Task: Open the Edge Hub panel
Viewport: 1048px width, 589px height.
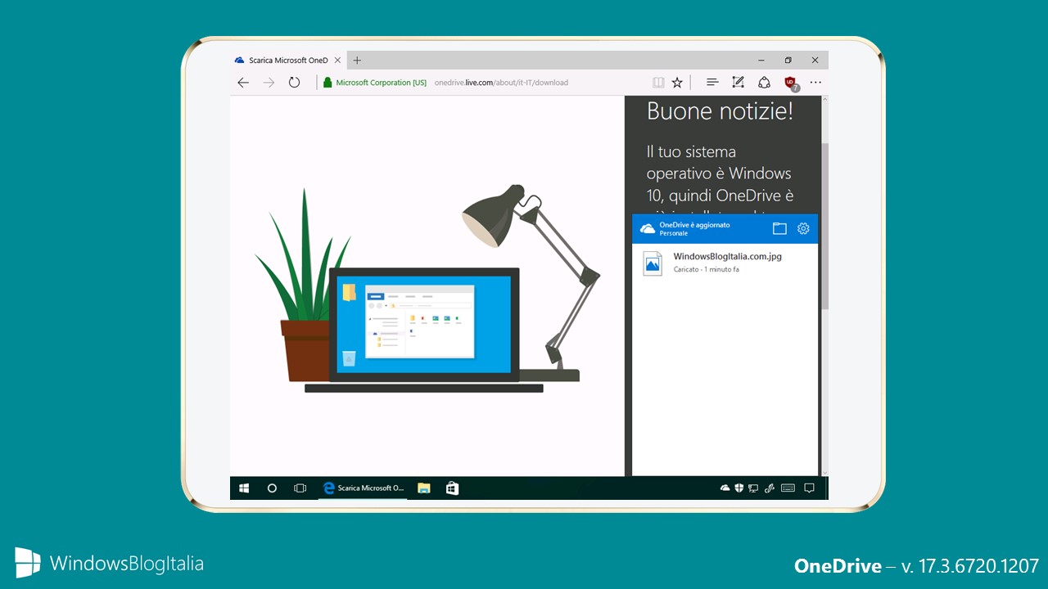Action: pos(712,83)
